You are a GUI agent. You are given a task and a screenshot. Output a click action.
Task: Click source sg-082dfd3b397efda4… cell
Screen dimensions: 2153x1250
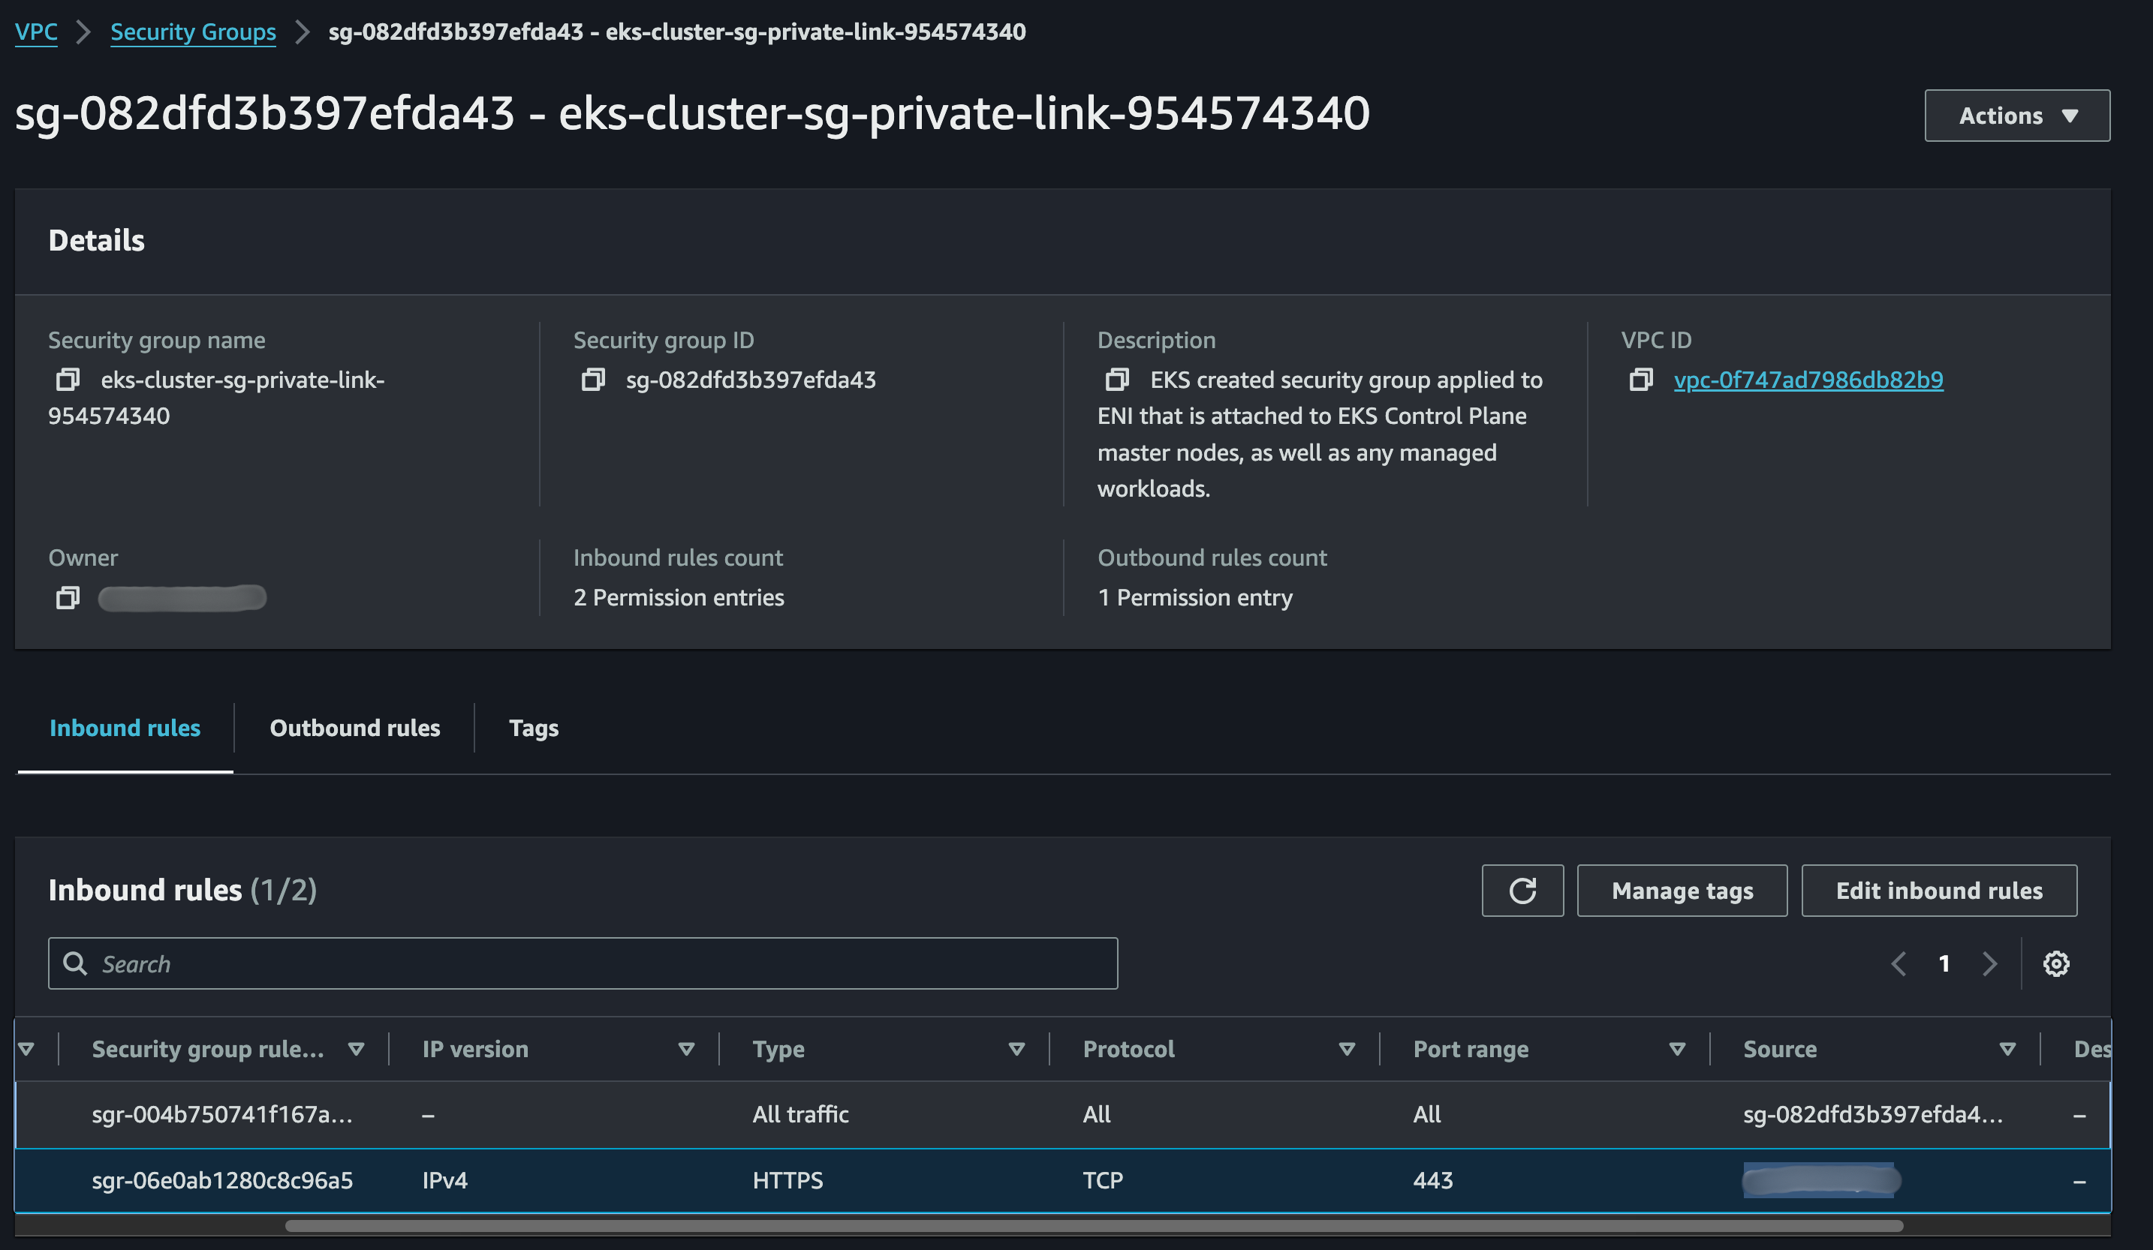pyautogui.click(x=1873, y=1114)
